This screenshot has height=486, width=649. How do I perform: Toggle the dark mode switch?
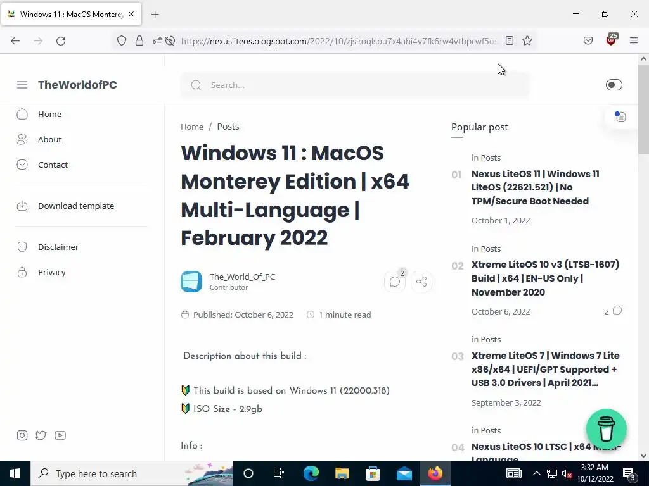point(614,85)
